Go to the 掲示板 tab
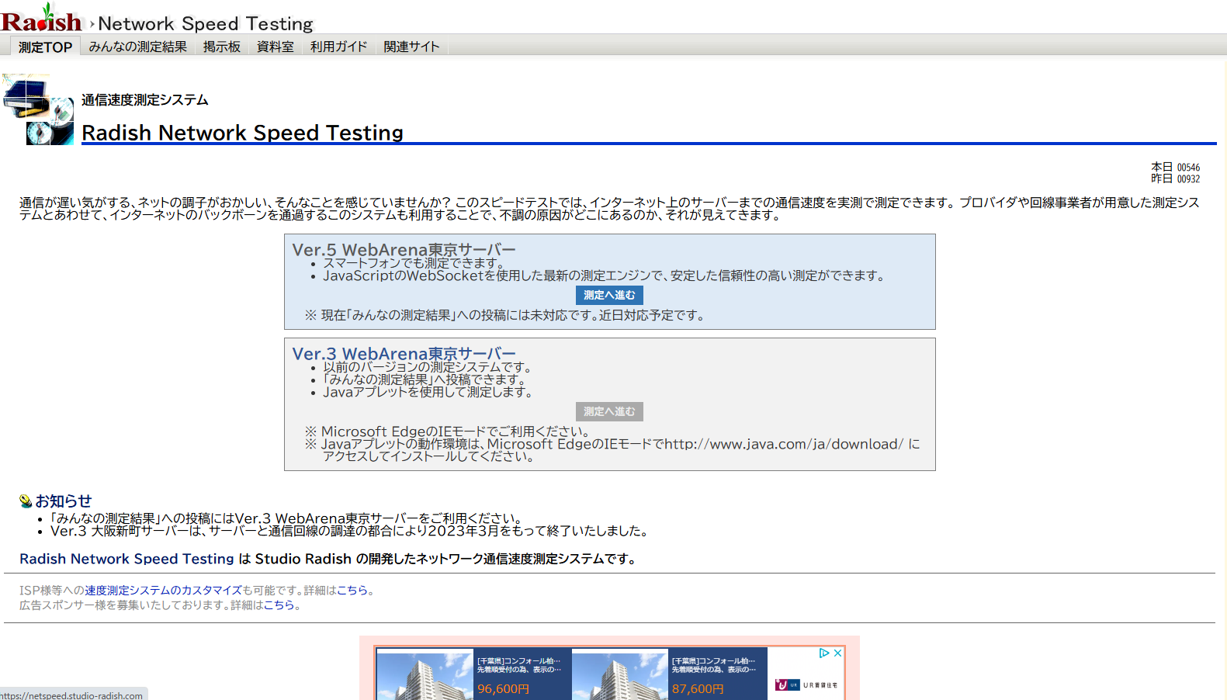Screen dimensions: 1227x700 coord(222,47)
